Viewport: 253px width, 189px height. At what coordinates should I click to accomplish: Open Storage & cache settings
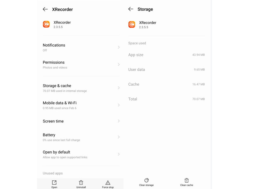tap(81, 88)
